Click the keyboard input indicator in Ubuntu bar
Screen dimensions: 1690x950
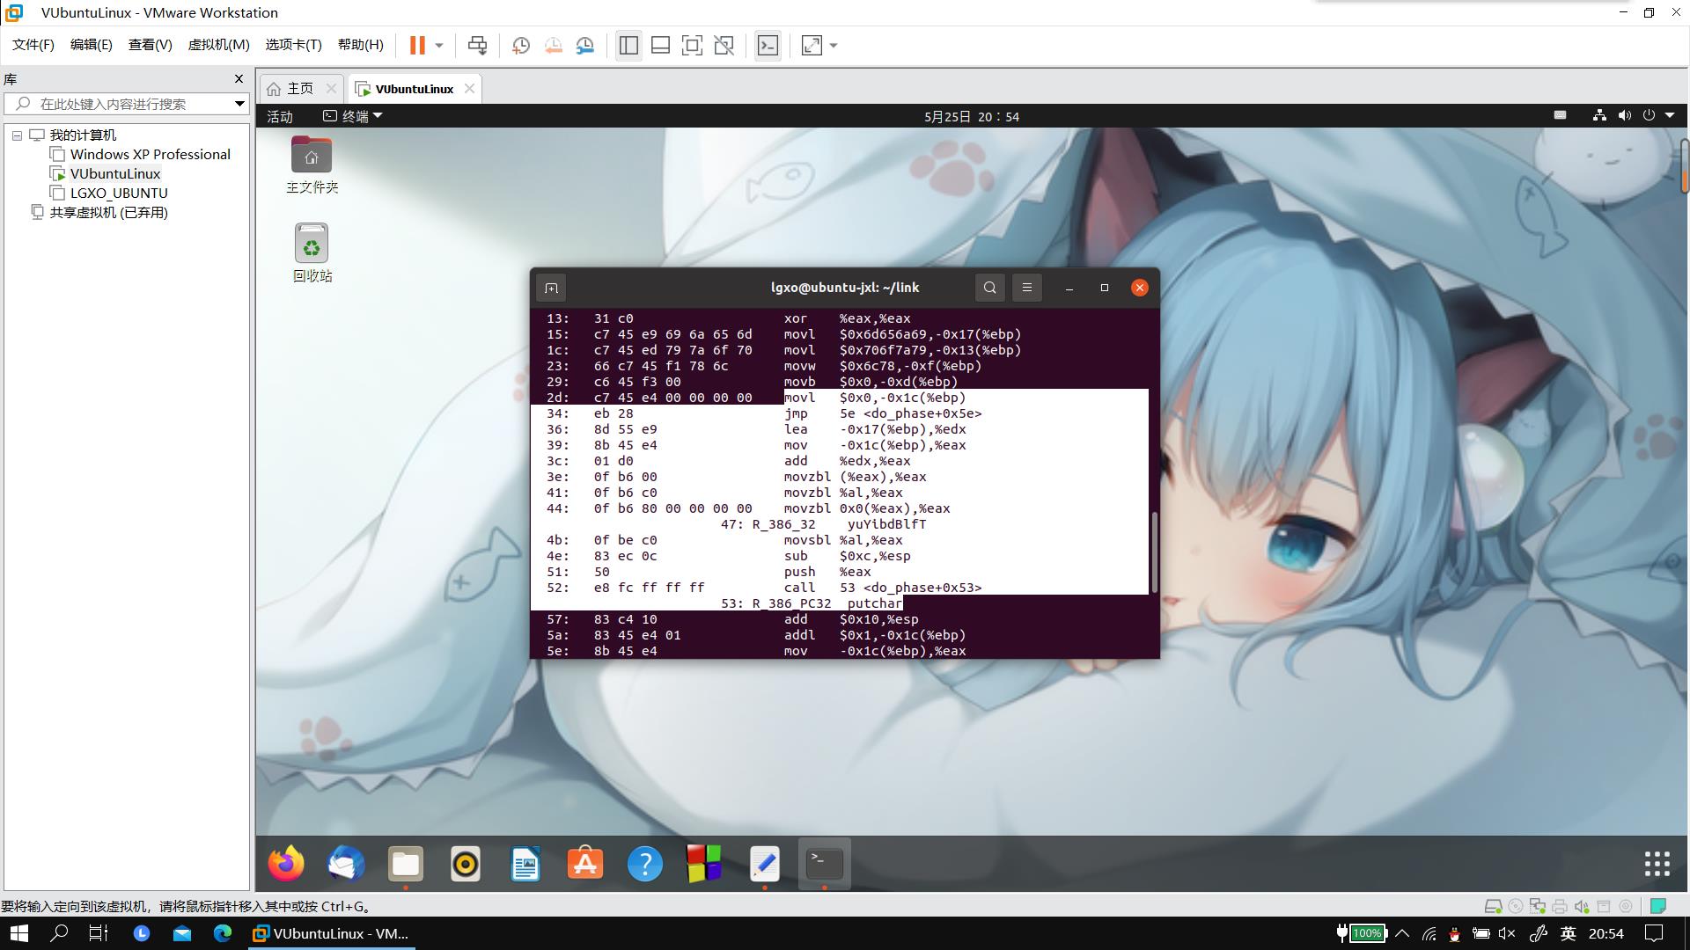(1560, 115)
